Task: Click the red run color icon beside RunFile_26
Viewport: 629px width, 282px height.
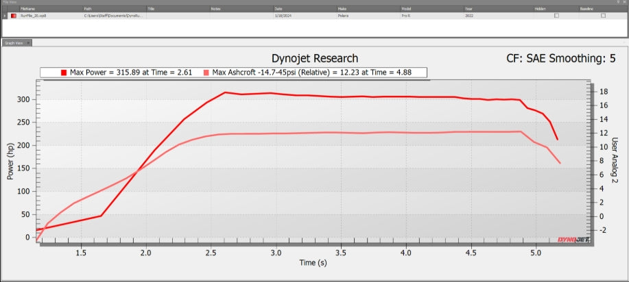Action: tap(12, 15)
